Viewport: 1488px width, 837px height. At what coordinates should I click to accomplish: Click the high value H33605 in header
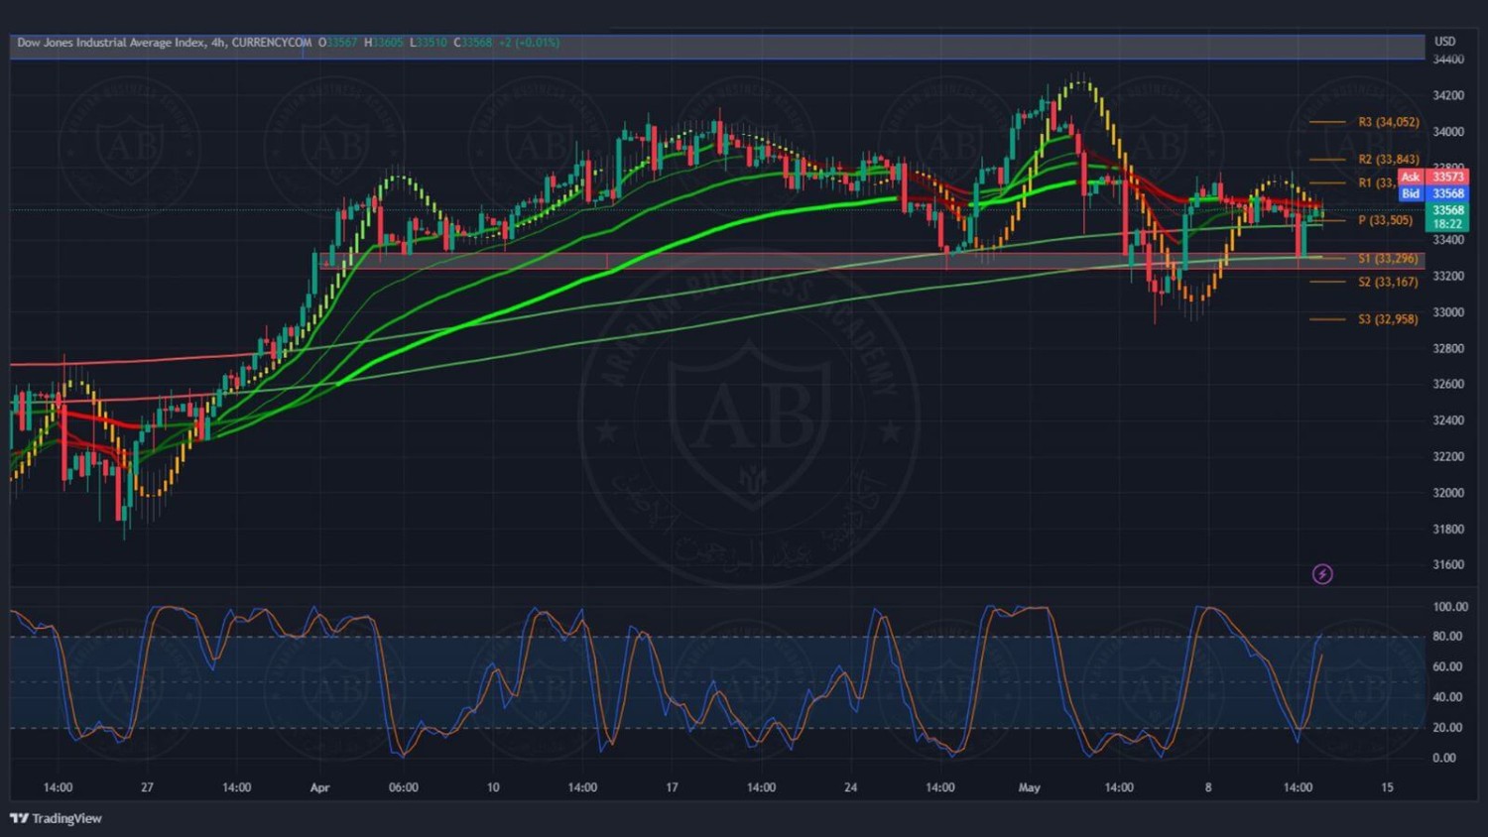click(384, 43)
